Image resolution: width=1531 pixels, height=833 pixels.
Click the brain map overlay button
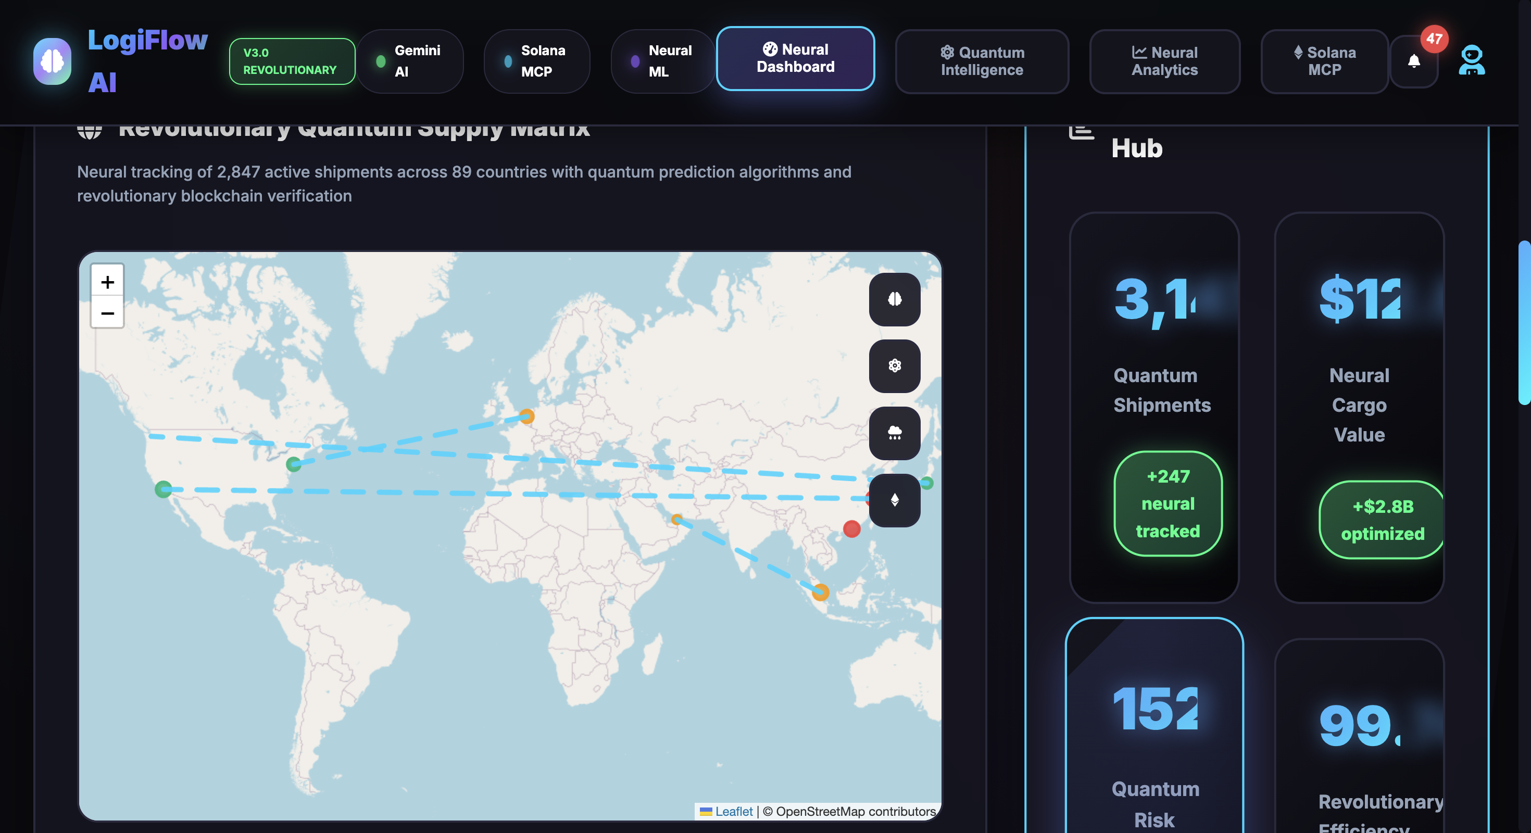click(895, 299)
